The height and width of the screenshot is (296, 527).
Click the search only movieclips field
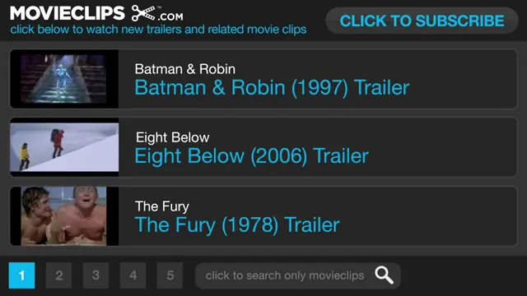coord(298,275)
